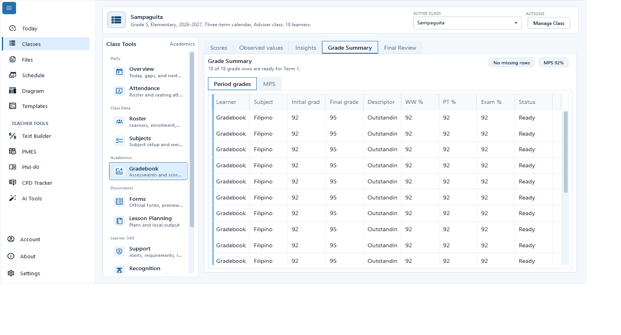Click the Account person icon

[11, 239]
